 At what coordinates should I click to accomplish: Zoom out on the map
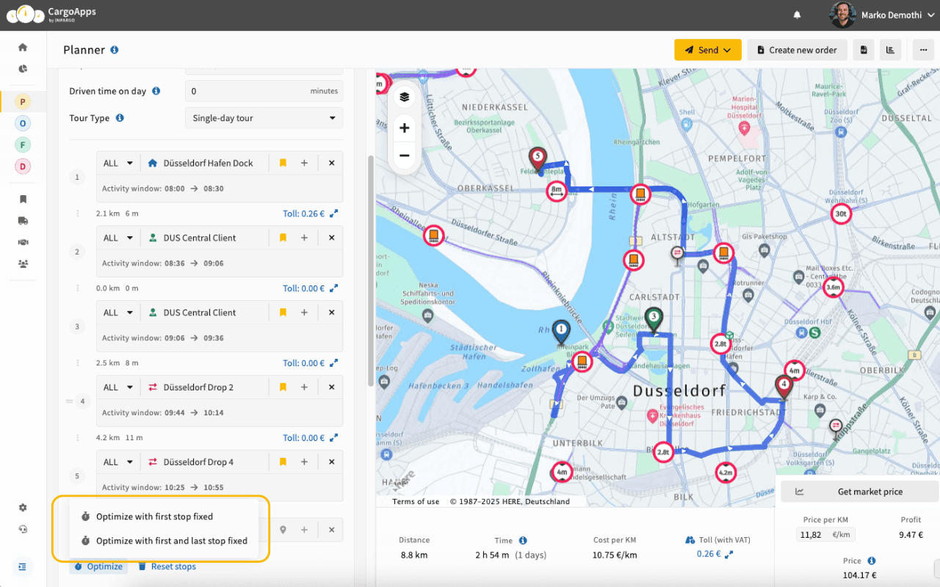(x=404, y=156)
